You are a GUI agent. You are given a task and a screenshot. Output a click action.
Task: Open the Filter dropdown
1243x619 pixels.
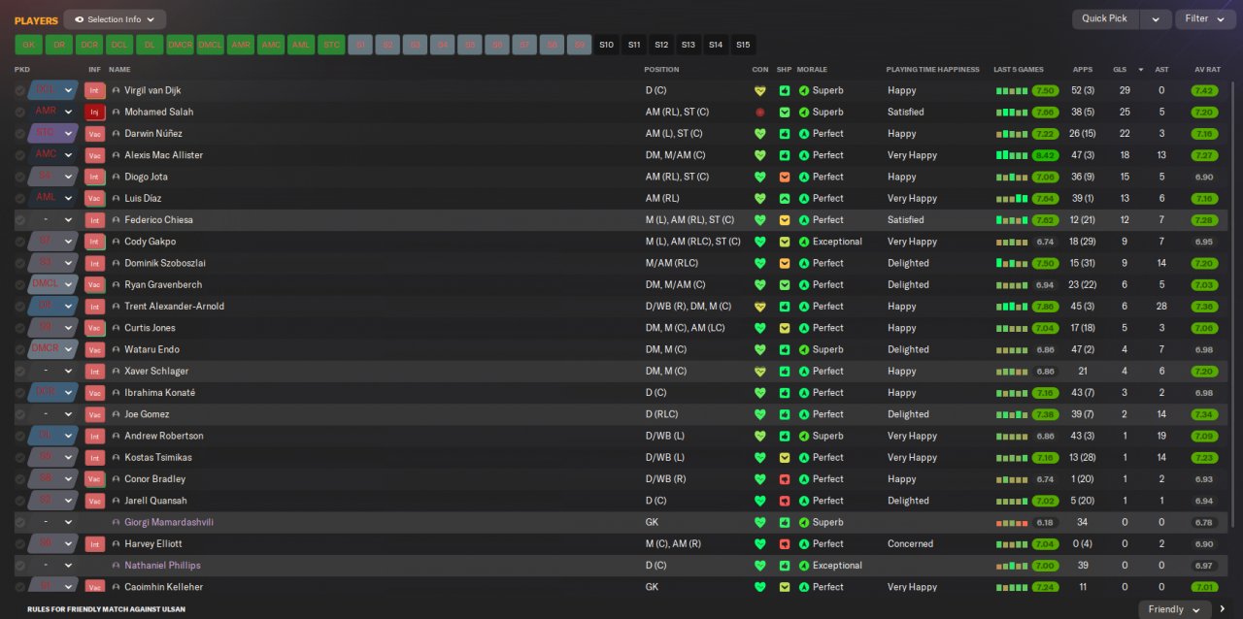pyautogui.click(x=1205, y=18)
